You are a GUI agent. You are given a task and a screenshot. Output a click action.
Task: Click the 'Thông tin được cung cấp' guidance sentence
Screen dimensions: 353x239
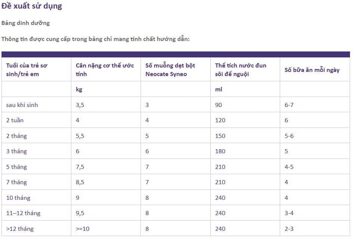(x=96, y=39)
